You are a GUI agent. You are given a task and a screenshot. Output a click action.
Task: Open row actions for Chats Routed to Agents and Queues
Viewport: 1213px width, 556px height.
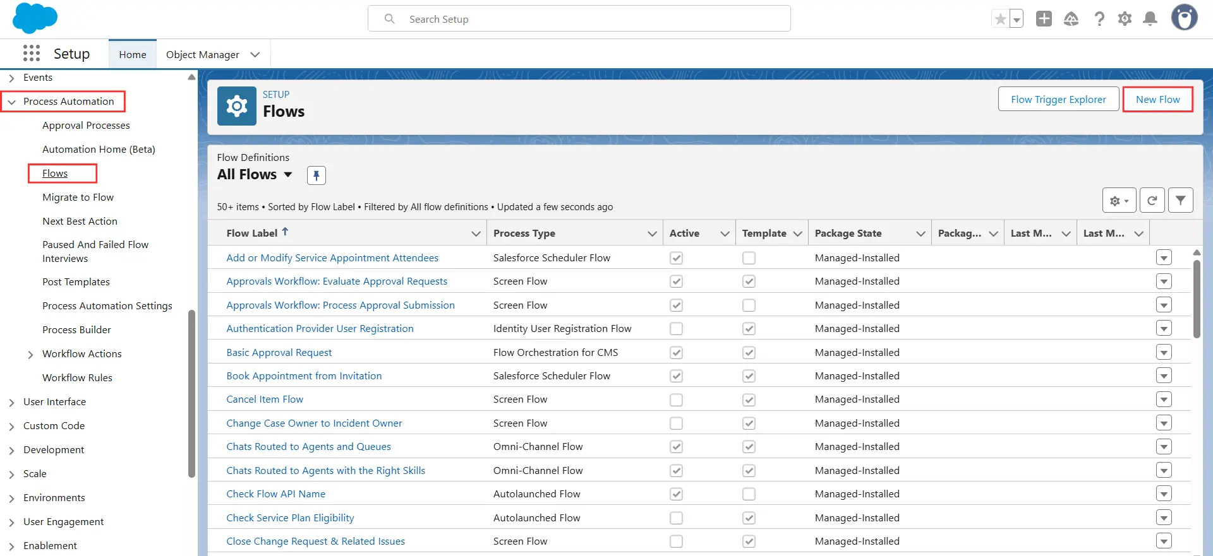[x=1164, y=447]
